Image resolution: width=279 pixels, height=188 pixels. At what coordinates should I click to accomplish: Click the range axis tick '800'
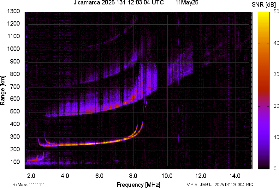pos(15,74)
